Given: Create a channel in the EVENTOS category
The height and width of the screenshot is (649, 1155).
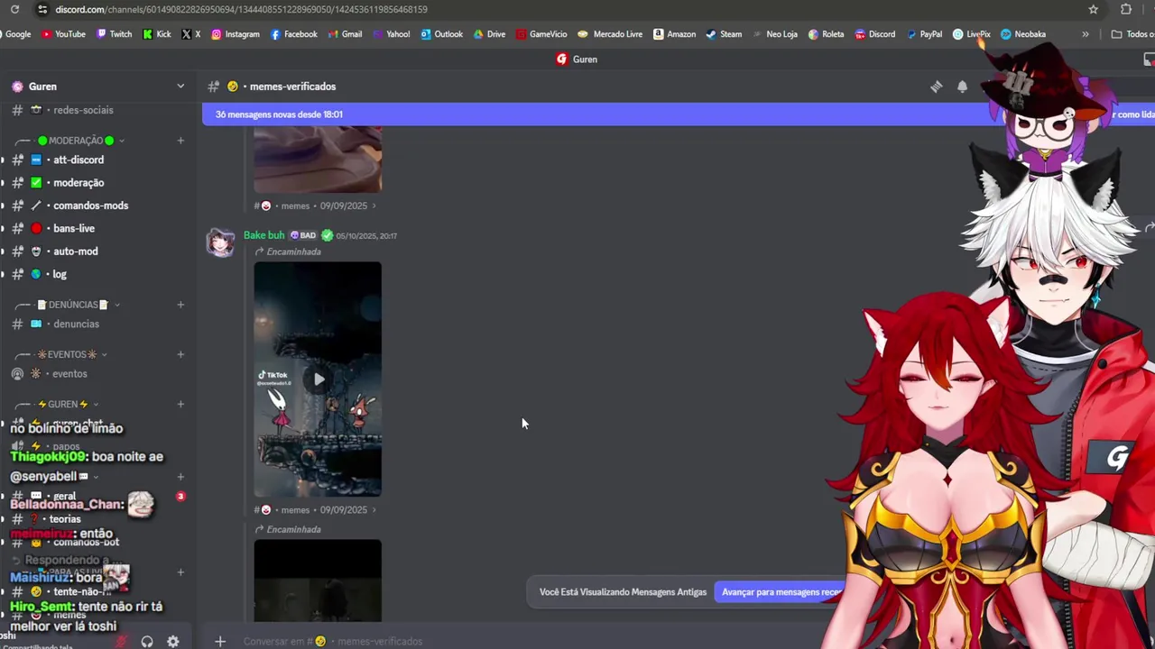Looking at the screenshot, I should pos(180,354).
